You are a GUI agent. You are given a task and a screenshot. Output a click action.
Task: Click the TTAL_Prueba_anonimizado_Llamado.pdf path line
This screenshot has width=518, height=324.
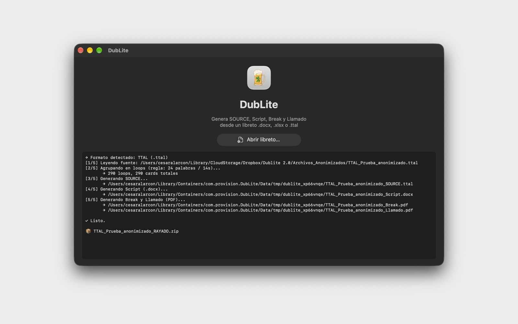[x=258, y=210]
